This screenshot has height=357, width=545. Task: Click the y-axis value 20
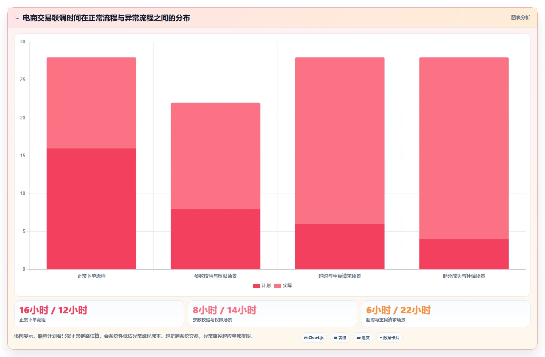(23, 118)
